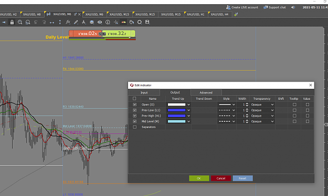Image resolution: width=328 pixels, height=196 pixels.
Task: Open the XAU/USD, H8 chart tab
Action: pyautogui.click(x=32, y=14)
